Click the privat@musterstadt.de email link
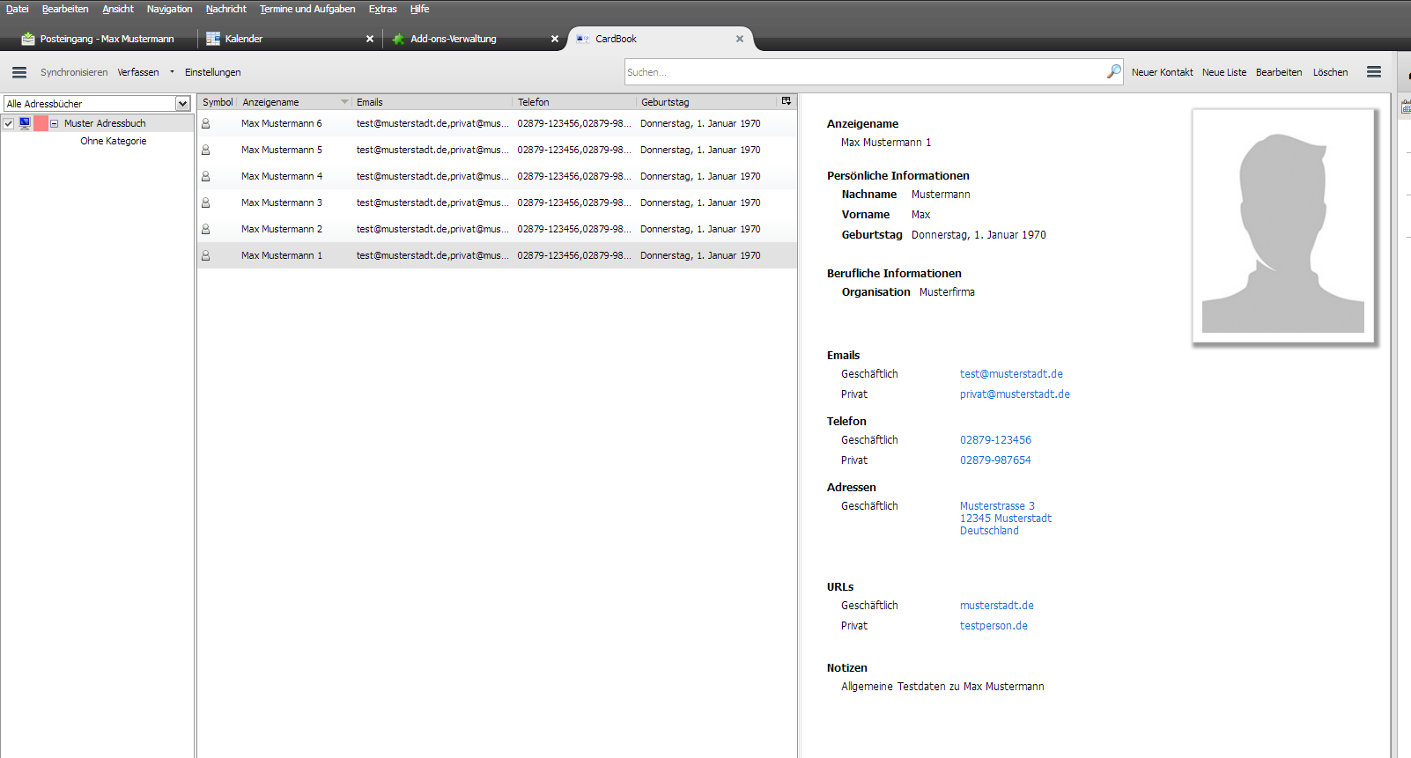 point(1015,394)
